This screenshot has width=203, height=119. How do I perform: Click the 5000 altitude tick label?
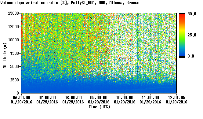(14, 67)
